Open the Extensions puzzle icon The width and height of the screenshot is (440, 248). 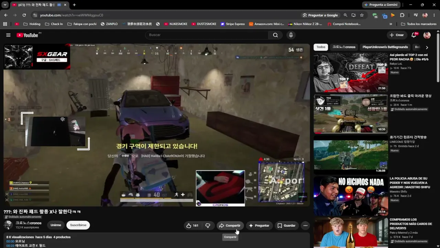coord(402,15)
